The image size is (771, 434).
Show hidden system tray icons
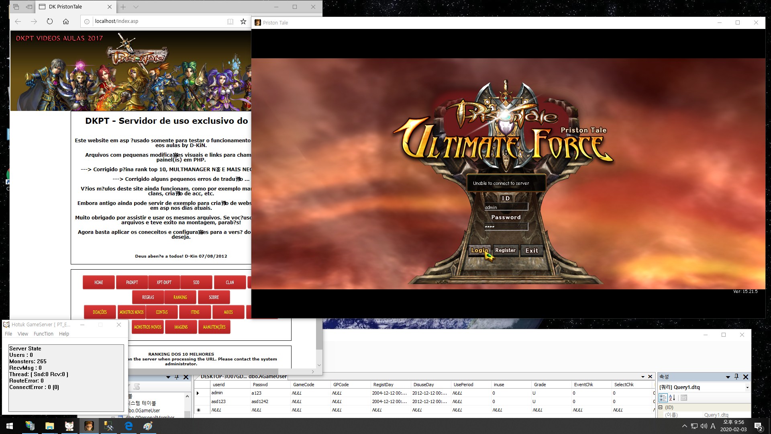tap(684, 426)
